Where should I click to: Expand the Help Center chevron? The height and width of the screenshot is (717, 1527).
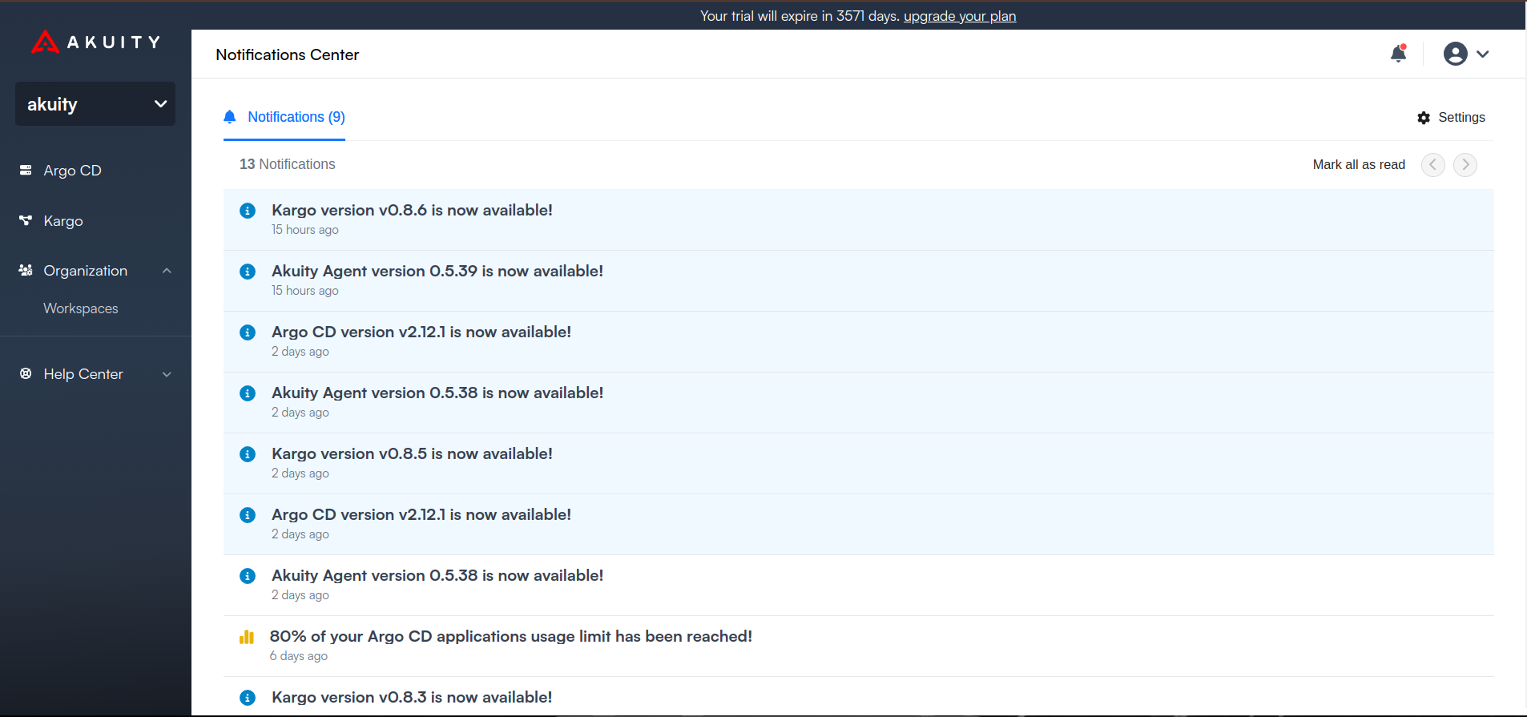pyautogui.click(x=167, y=374)
